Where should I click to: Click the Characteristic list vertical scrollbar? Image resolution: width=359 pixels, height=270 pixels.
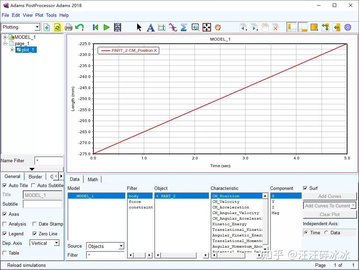point(265,220)
